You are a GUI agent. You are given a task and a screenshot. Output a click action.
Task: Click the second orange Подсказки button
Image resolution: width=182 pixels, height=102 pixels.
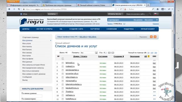click(155, 37)
